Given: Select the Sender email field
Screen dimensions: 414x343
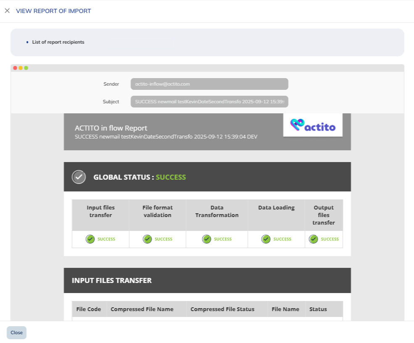Looking at the screenshot, I should coord(209,84).
